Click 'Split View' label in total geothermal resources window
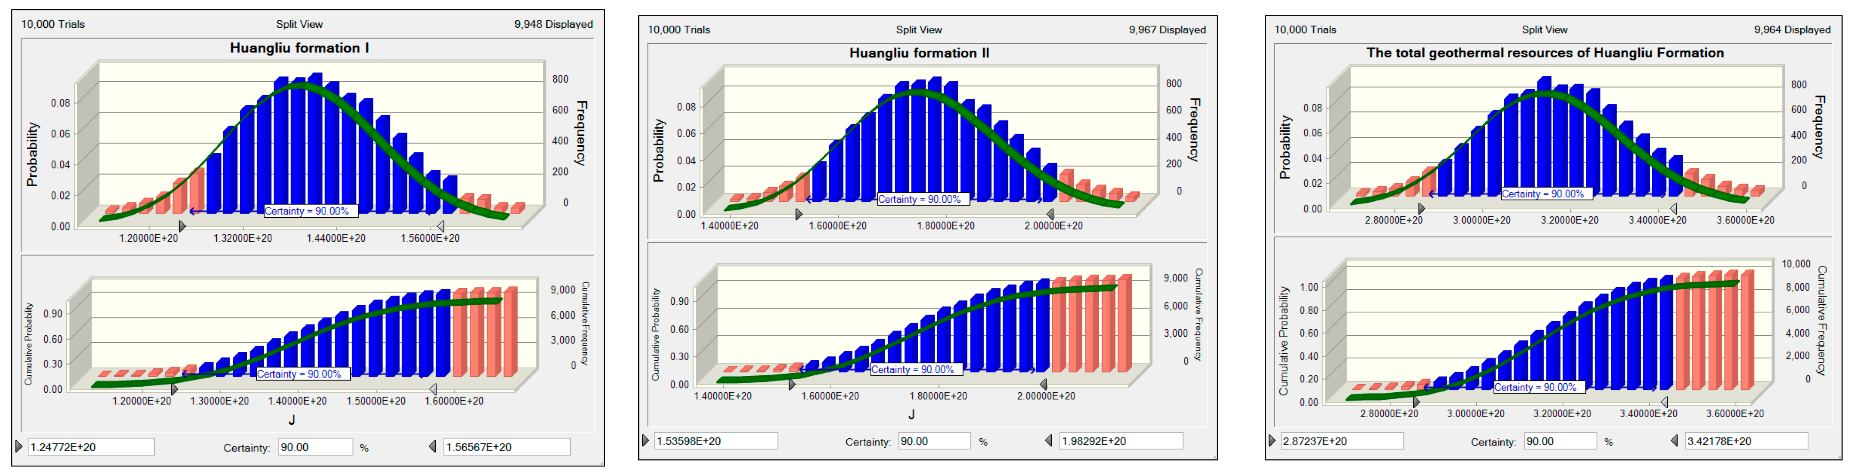 (x=1545, y=30)
